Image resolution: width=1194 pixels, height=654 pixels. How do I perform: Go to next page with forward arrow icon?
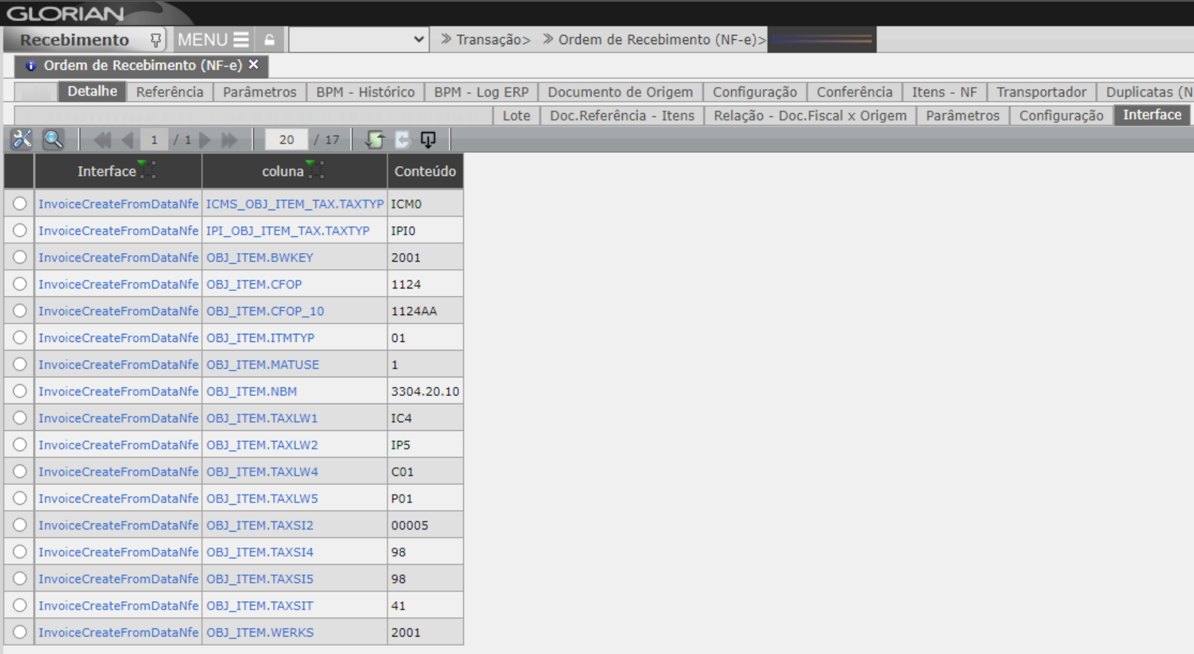click(205, 140)
